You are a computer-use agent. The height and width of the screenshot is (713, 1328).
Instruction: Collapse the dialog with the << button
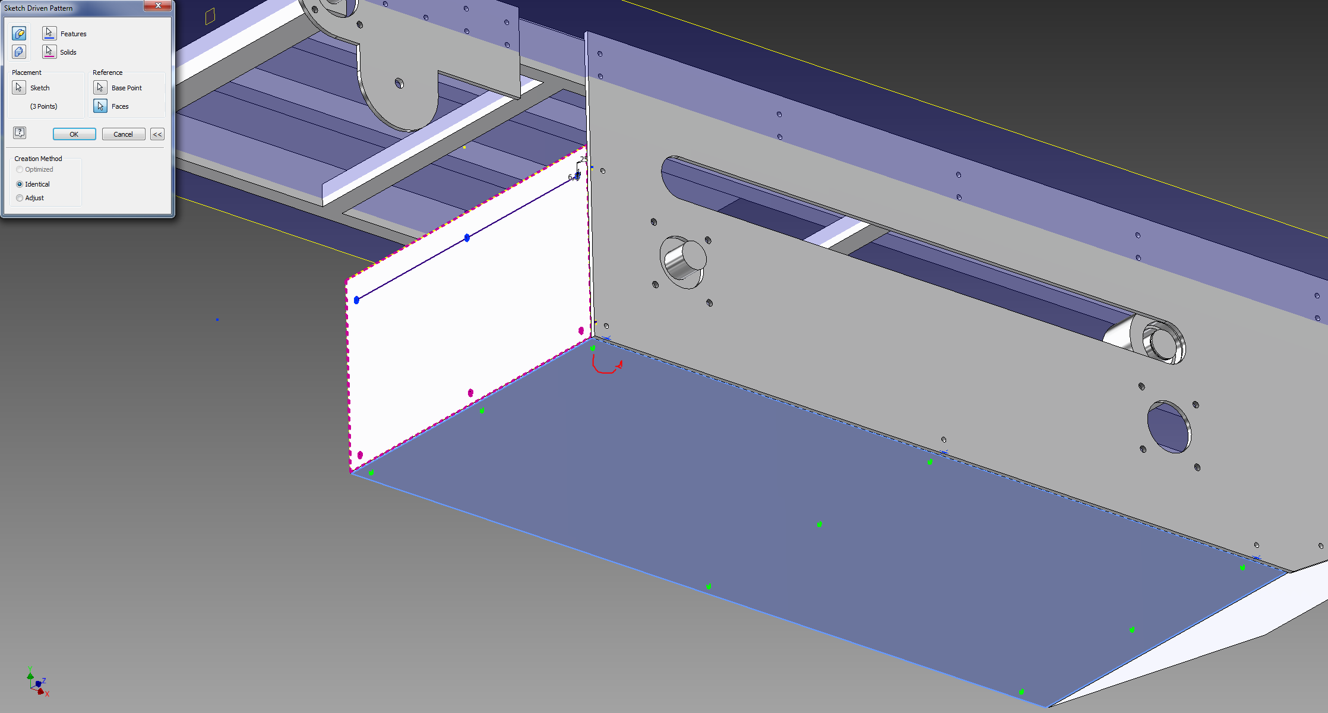(x=157, y=134)
